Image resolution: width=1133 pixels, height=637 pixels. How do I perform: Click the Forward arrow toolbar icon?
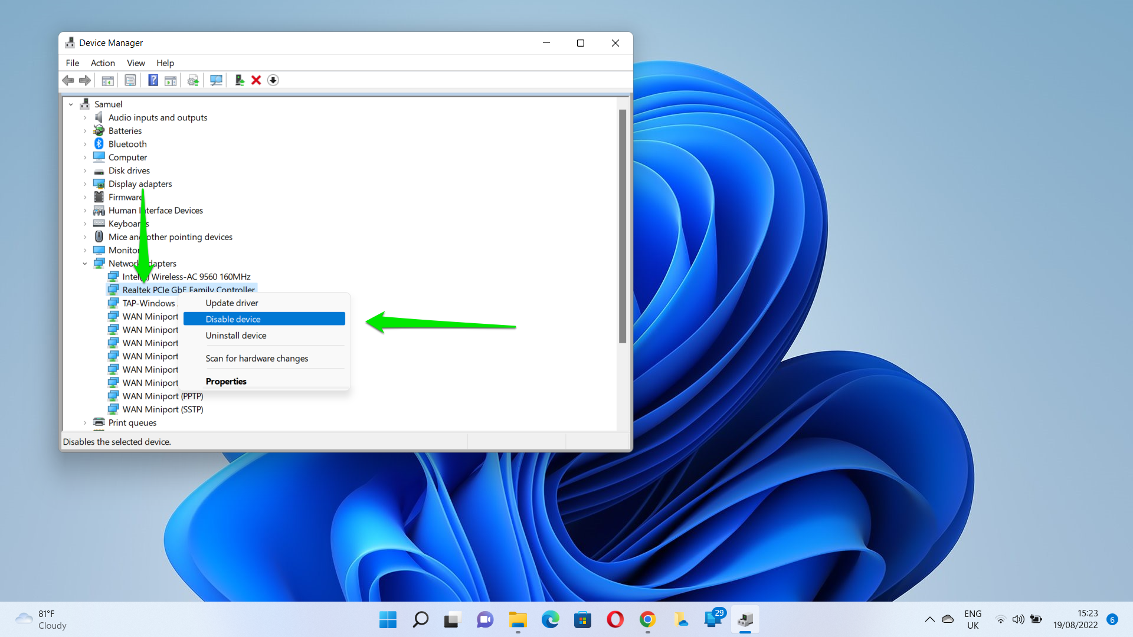[x=85, y=80]
